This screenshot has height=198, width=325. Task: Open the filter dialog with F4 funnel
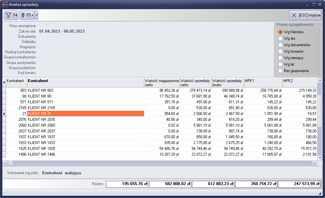[x=11, y=15]
